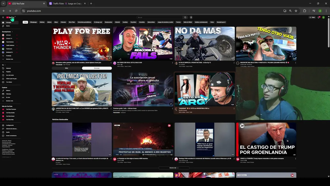Expand the Tú section chevron
This screenshot has height=186, width=330.
pyautogui.click(x=5, y=65)
